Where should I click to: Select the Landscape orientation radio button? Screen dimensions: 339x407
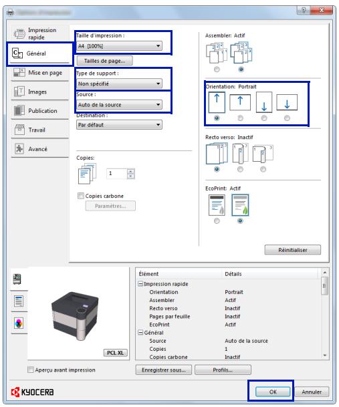(x=240, y=118)
